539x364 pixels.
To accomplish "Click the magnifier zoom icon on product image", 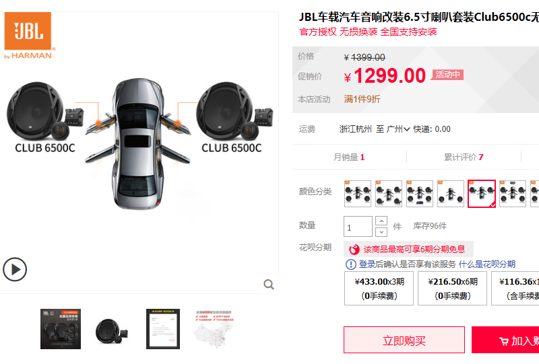I will 269,285.
